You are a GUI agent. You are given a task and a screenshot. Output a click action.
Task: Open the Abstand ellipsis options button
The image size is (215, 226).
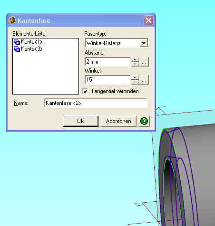(144, 62)
